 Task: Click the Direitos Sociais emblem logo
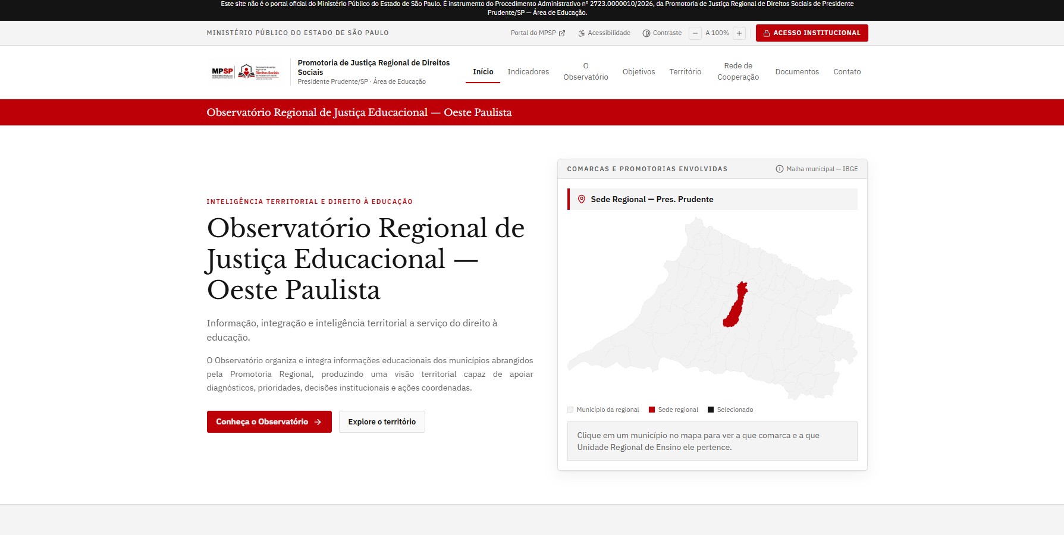pyautogui.click(x=258, y=72)
